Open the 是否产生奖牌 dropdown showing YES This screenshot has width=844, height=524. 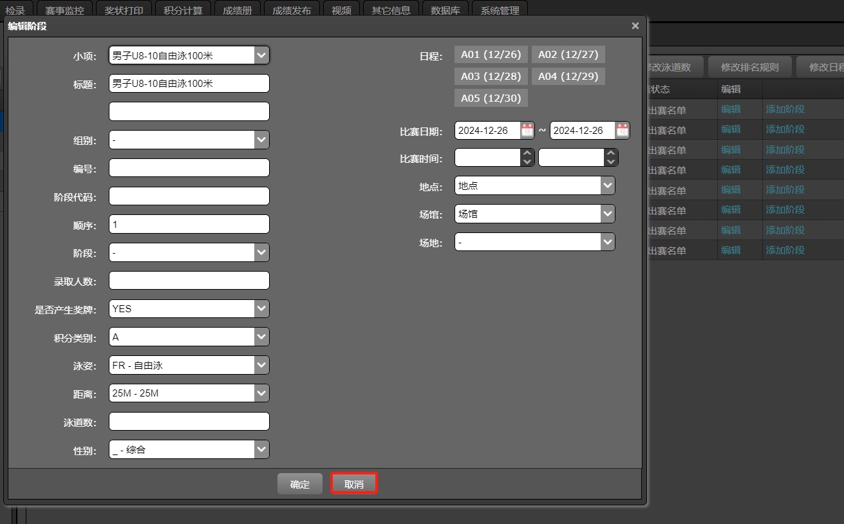pyautogui.click(x=261, y=308)
